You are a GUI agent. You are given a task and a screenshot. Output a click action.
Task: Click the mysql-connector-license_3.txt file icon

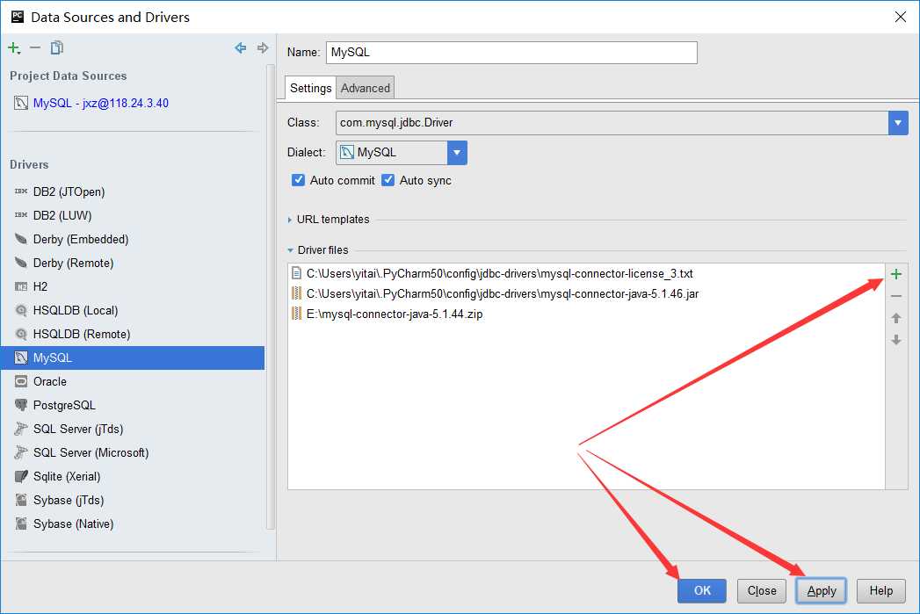[296, 273]
